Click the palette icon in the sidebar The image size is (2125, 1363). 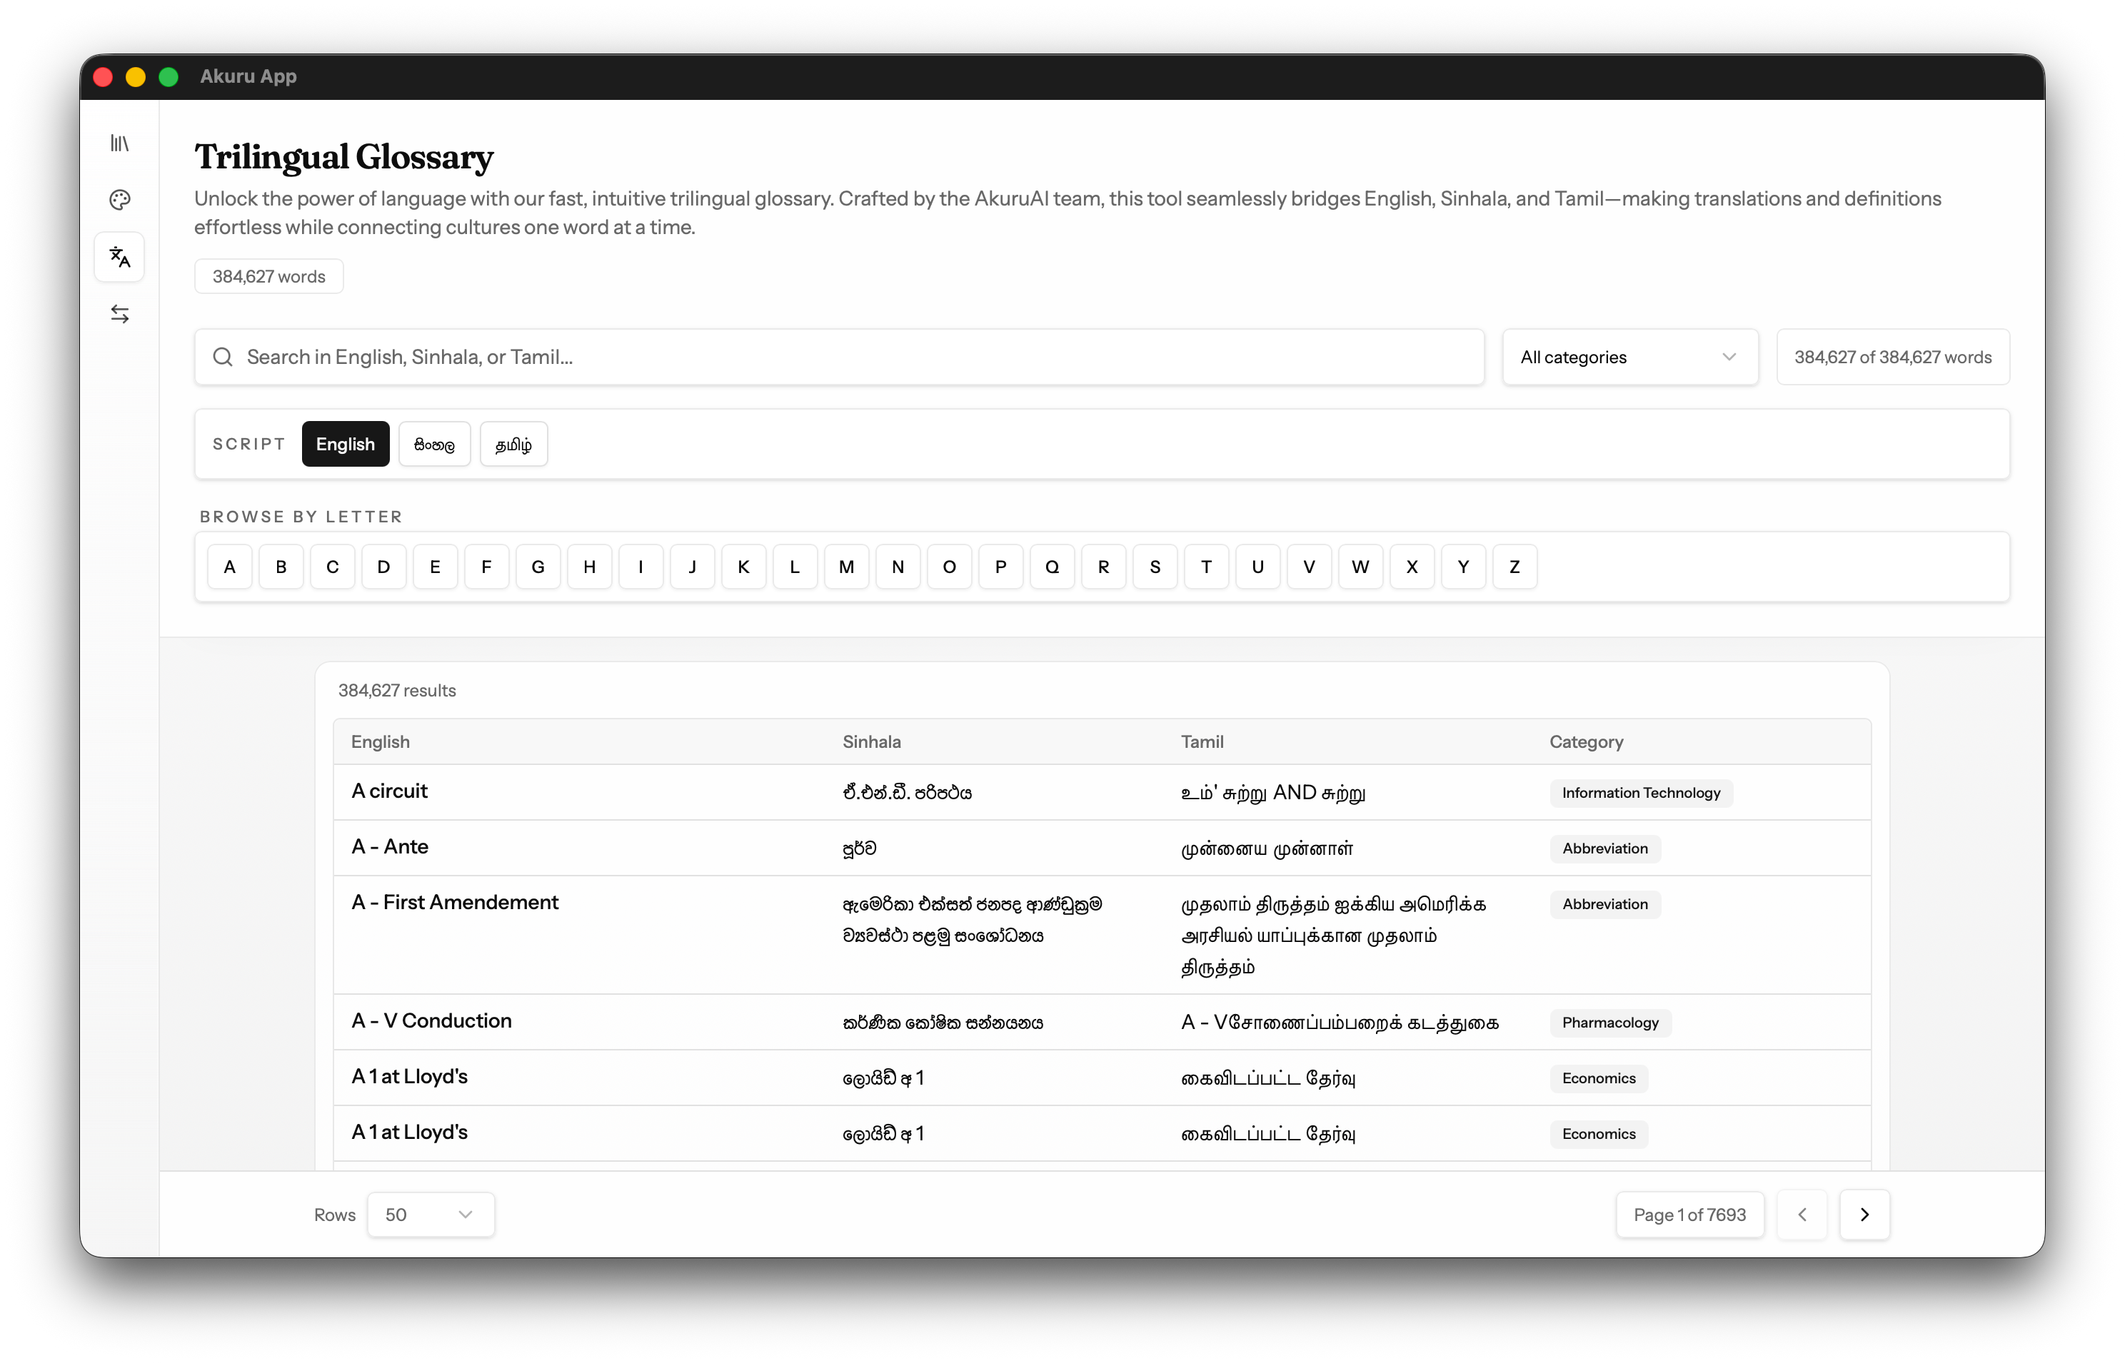(119, 200)
